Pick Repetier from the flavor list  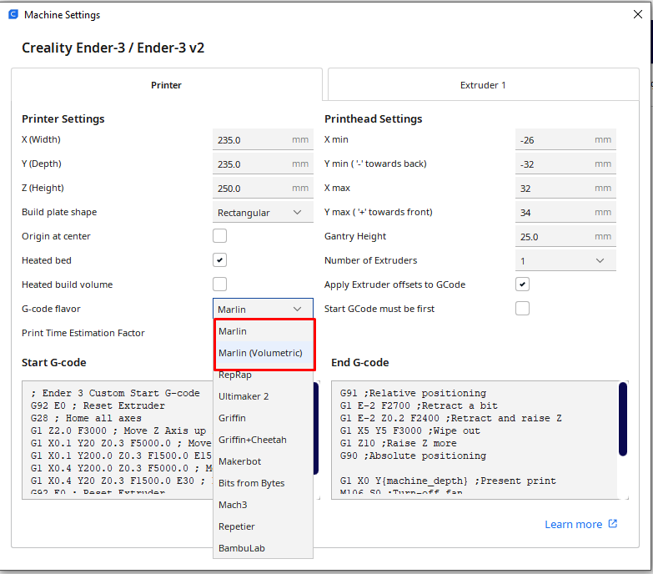263,526
